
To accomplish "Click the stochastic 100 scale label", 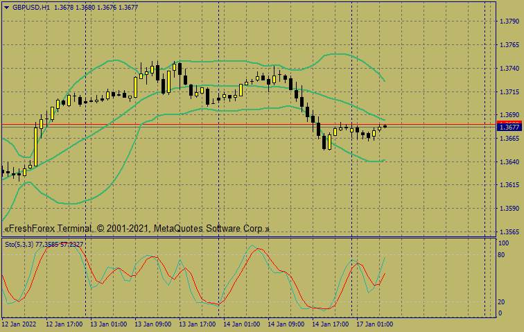I will pyautogui.click(x=503, y=243).
